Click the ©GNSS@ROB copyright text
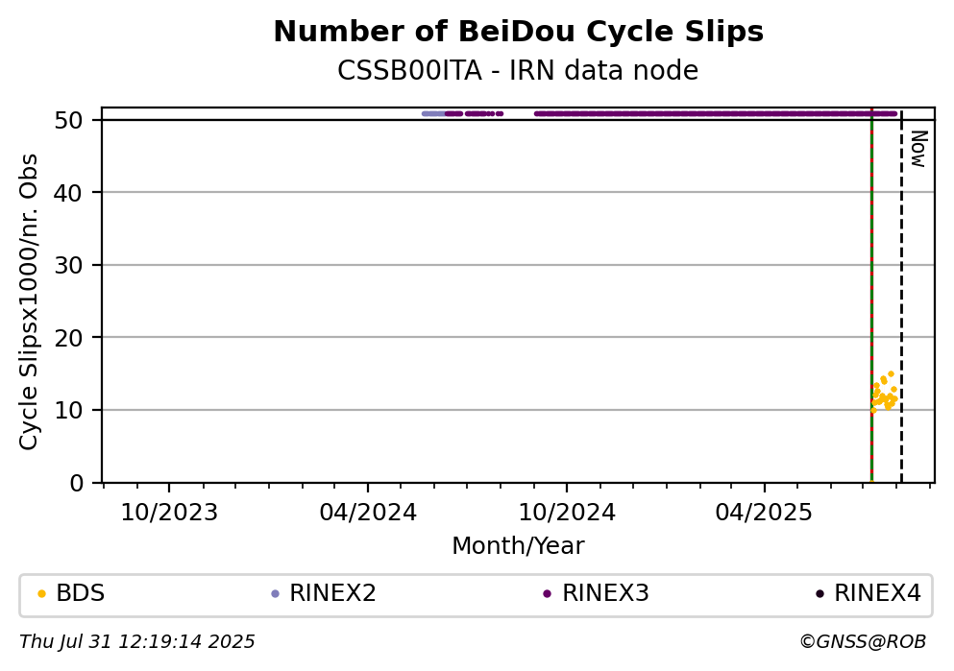954x671 pixels. (x=863, y=642)
